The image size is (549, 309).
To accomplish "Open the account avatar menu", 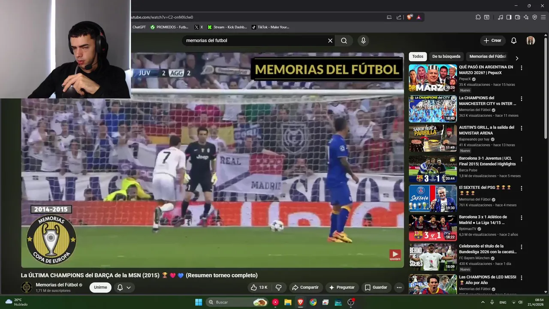I will click(x=531, y=41).
